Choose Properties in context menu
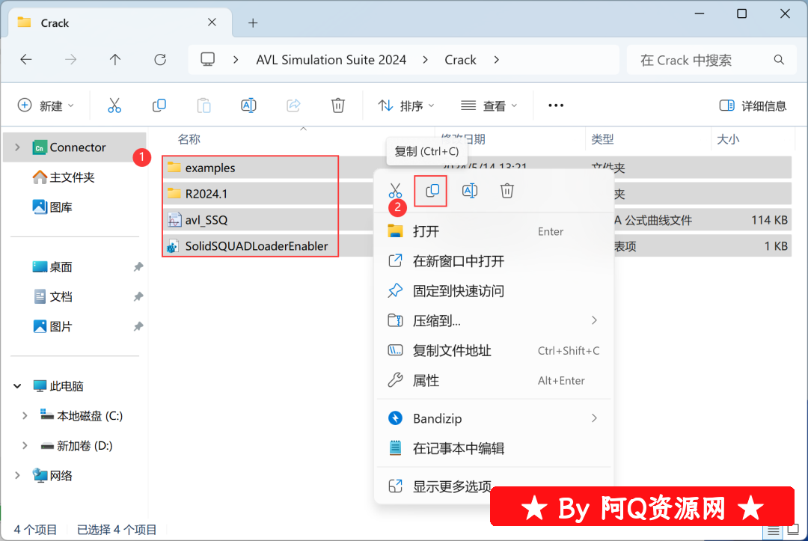The image size is (808, 541). (494, 381)
